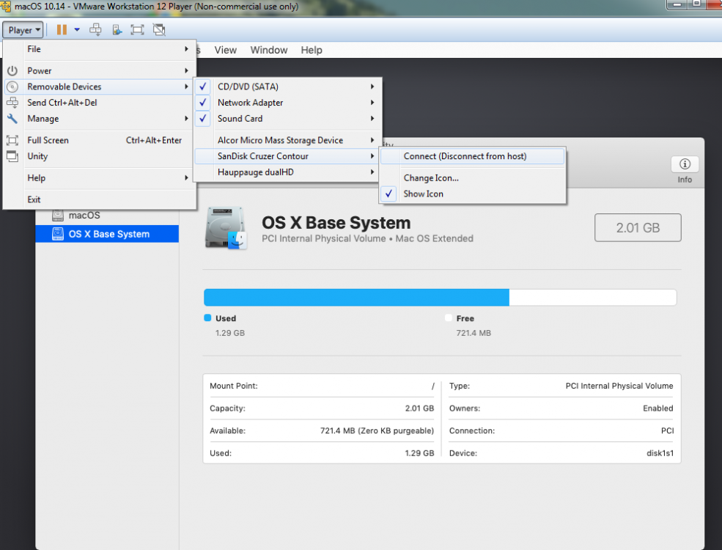The image size is (722, 550).
Task: Click the disc icon beside Removable Devices
Action: tap(12, 87)
